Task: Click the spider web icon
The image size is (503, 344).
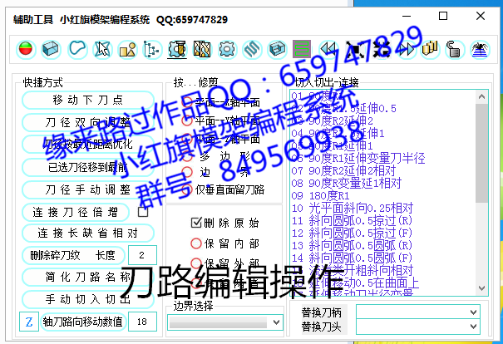Action: [481, 49]
